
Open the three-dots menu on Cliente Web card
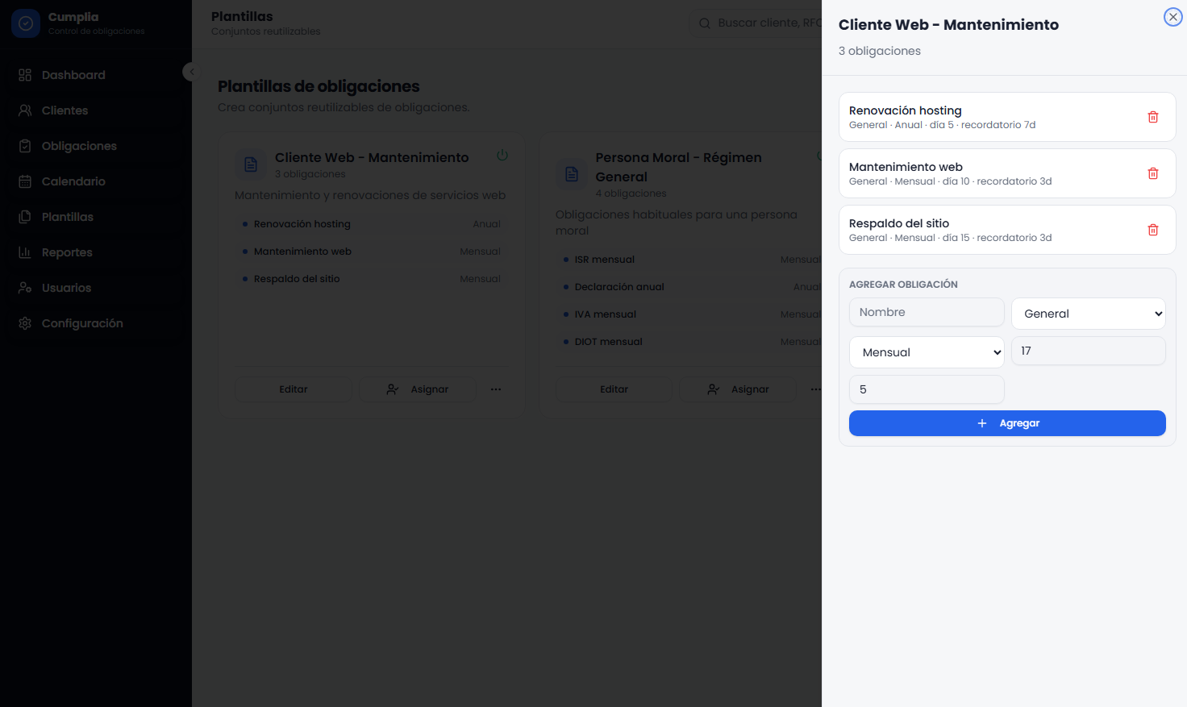pos(496,389)
